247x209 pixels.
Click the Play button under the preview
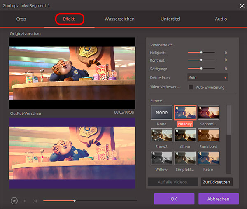coord(14,201)
